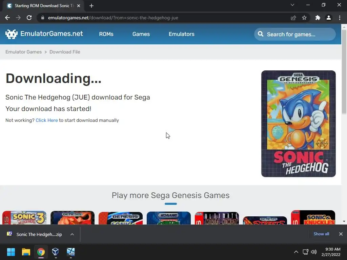Close the Starting ROM Download tab
The width and height of the screenshot is (347, 260).
pyautogui.click(x=79, y=6)
